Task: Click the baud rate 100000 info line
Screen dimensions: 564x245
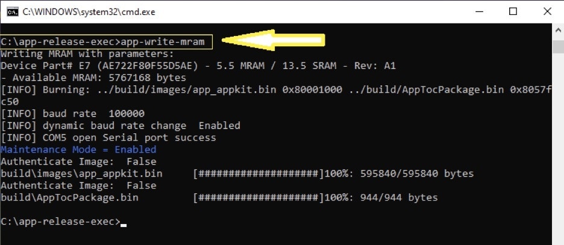Action: tap(73, 113)
